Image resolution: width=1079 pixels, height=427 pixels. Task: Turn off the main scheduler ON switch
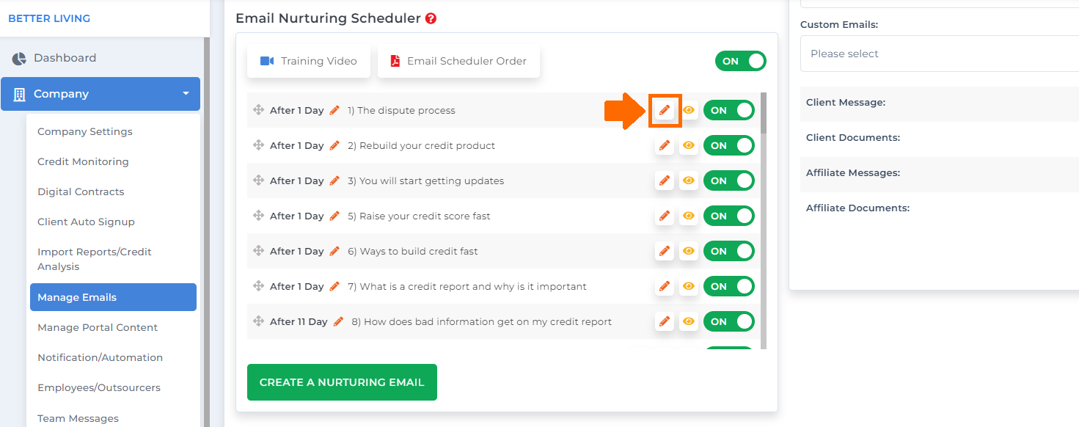coord(741,61)
